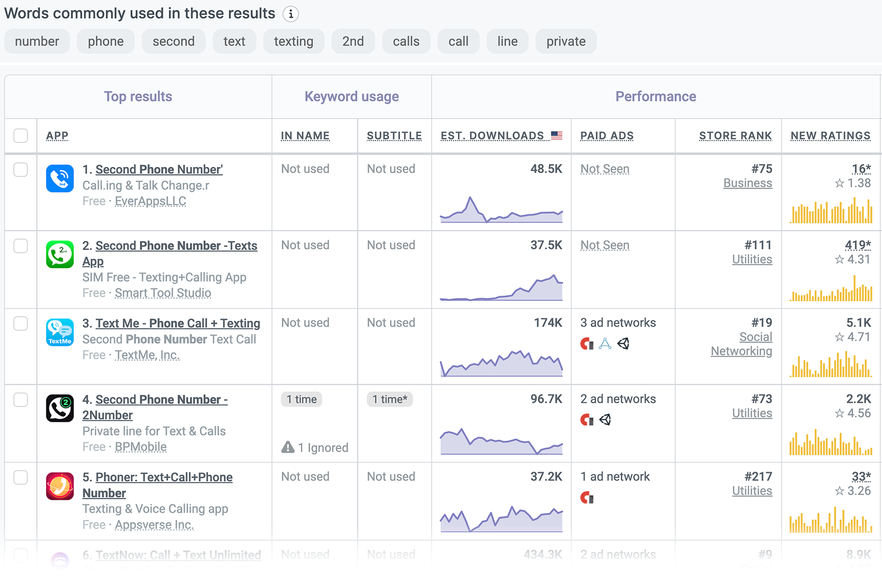The width and height of the screenshot is (882, 585).
Task: Open the green Second Phone Number -Texts app icon
Action: [60, 254]
